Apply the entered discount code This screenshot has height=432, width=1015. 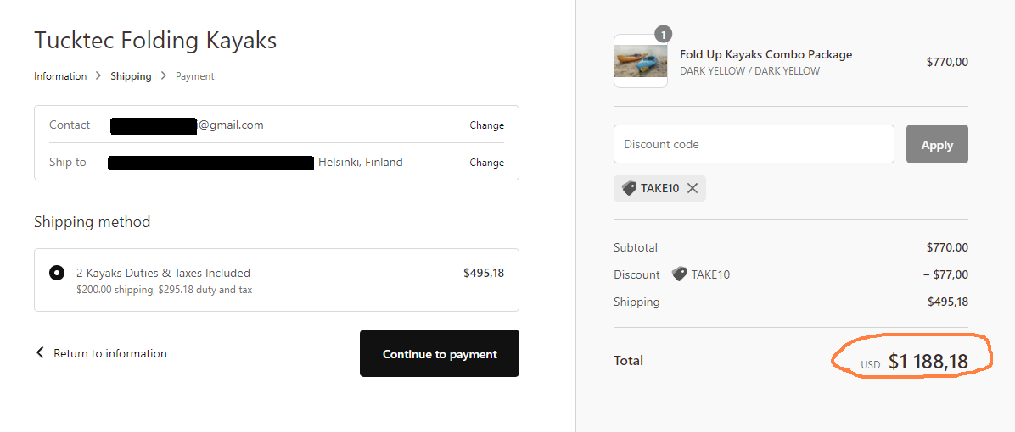(x=937, y=145)
